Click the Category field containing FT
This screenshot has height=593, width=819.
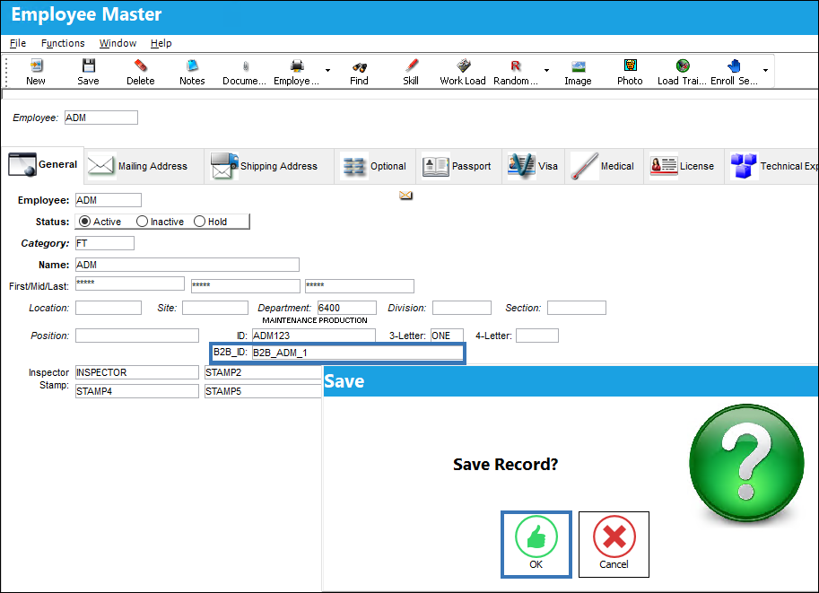(104, 243)
